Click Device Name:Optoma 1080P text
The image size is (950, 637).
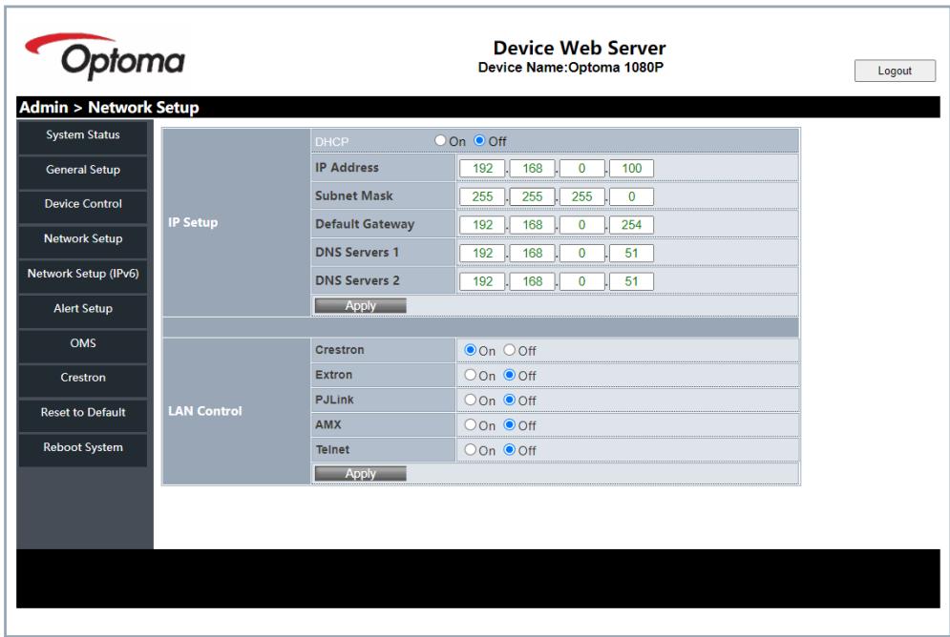[571, 67]
